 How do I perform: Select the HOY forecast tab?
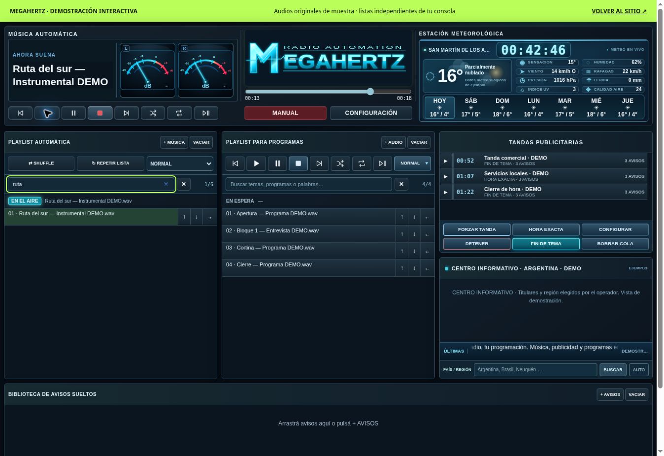[x=439, y=107]
